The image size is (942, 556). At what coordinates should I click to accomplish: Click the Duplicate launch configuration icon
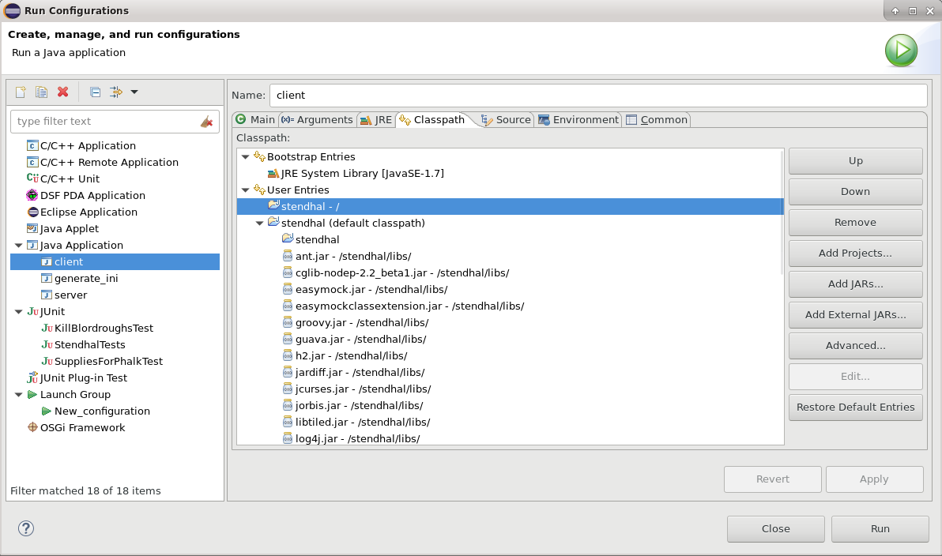41,92
